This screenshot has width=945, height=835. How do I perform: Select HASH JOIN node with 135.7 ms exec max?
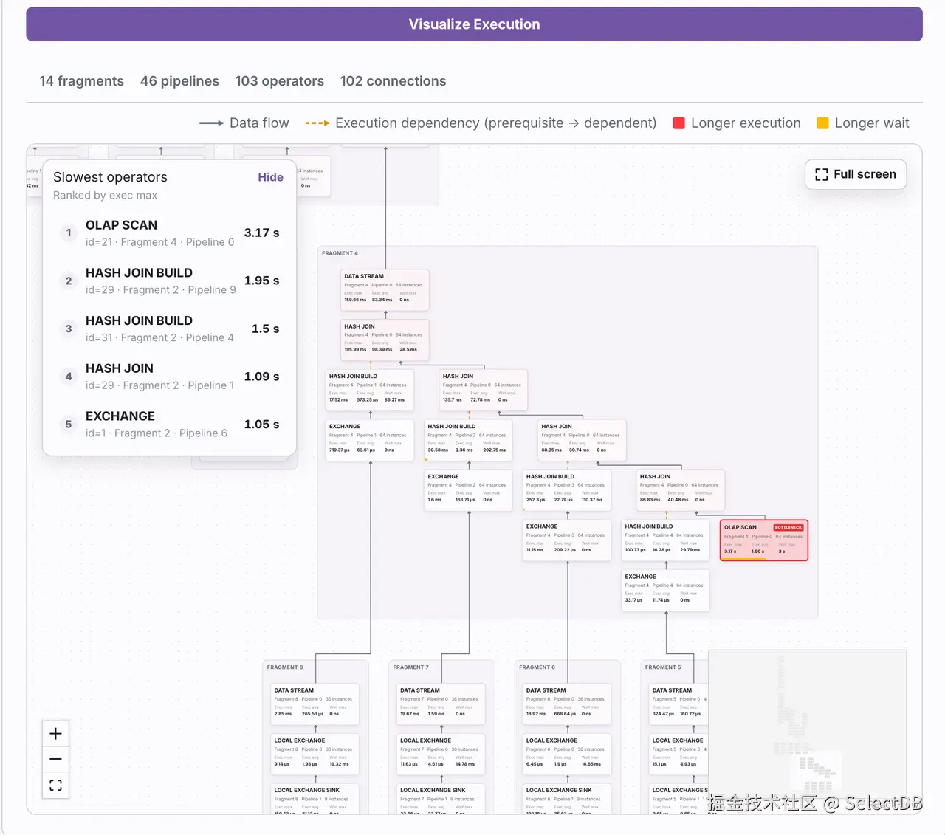[x=484, y=389]
